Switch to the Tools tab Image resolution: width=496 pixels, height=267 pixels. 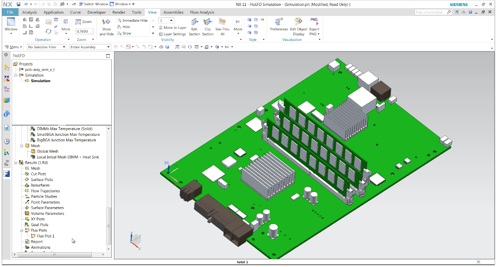click(x=137, y=12)
